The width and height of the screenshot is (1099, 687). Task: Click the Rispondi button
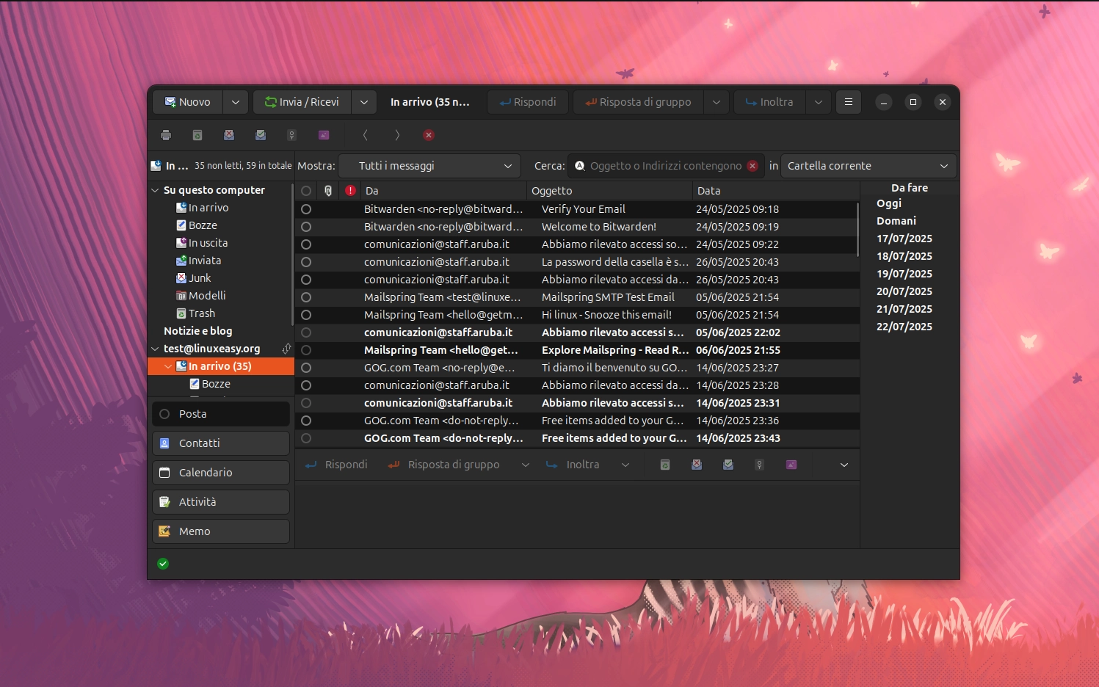528,101
